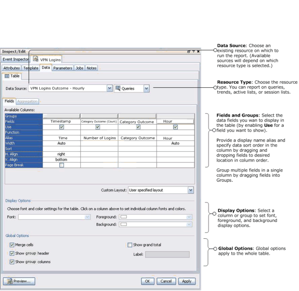Click the Queries resource type icon

pyautogui.click(x=118, y=88)
